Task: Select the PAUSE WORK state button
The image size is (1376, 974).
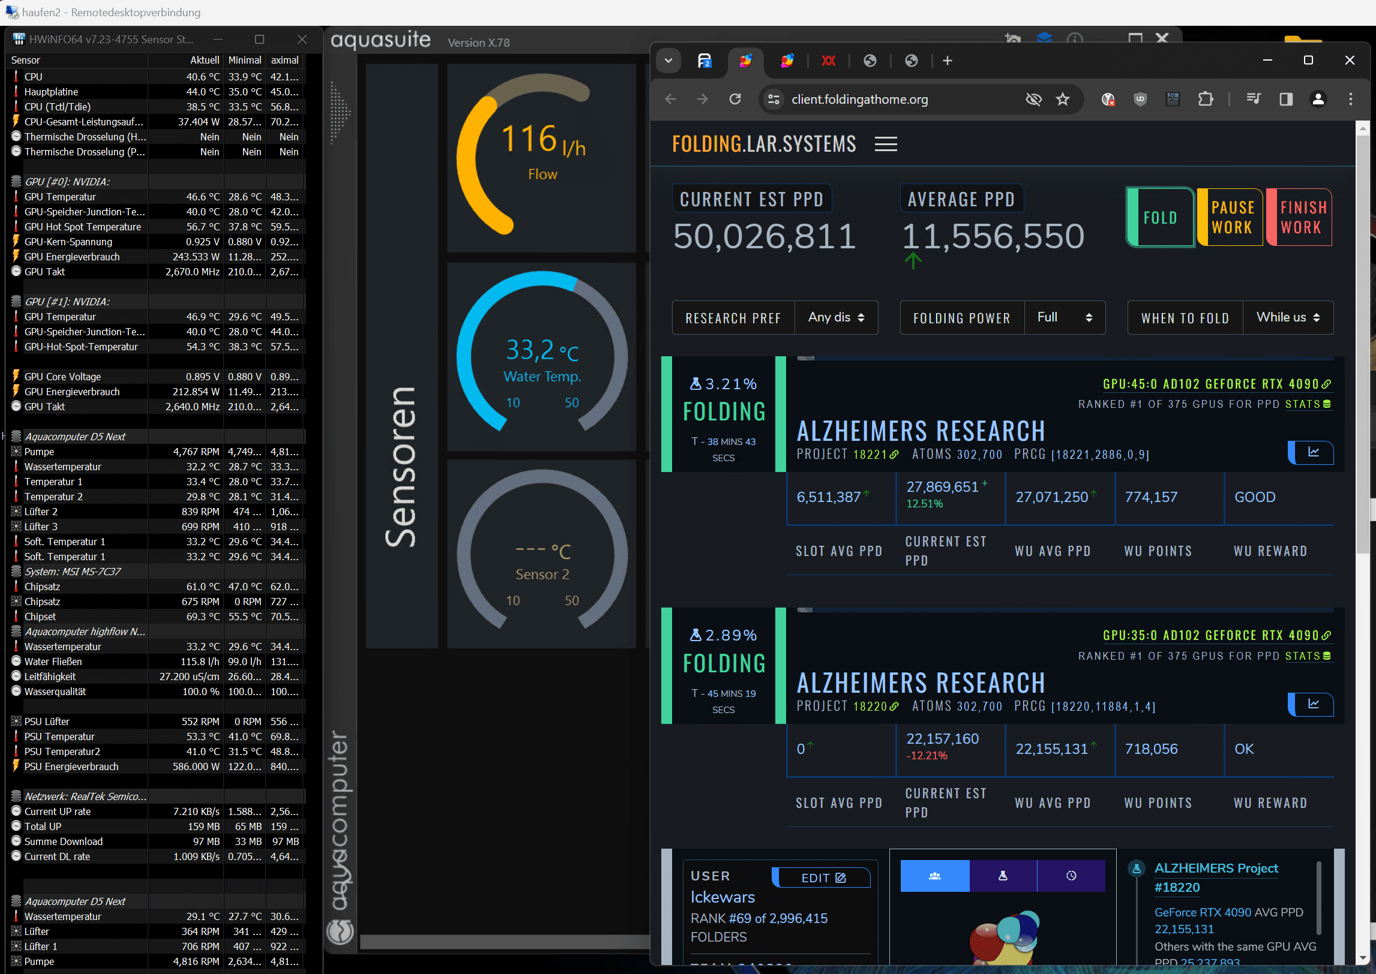Action: point(1231,217)
